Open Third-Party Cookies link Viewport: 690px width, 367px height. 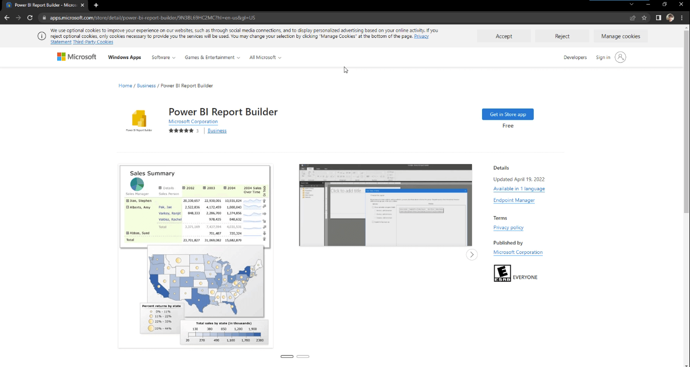93,42
